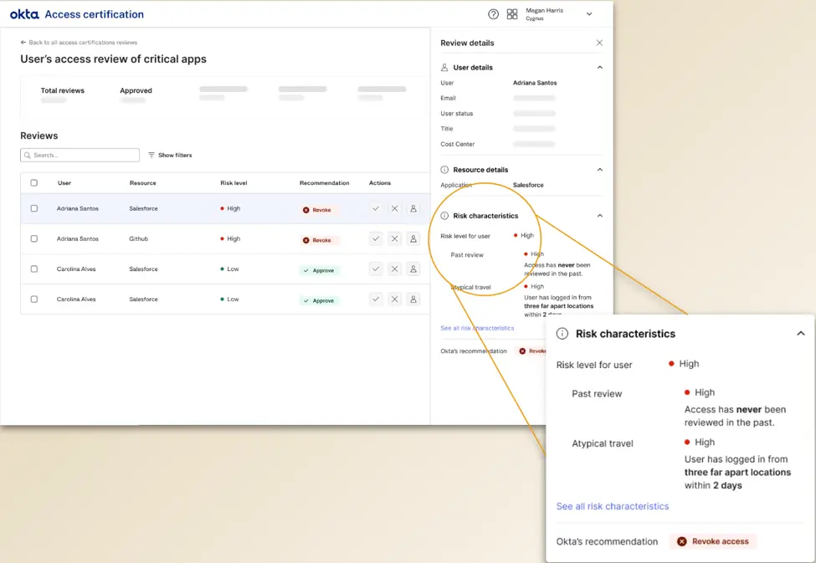Sort table by Recommendation column header

[x=324, y=183]
